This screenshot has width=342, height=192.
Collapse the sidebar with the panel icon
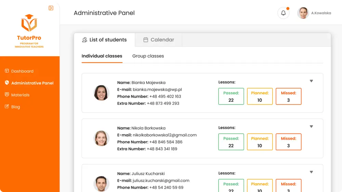point(51,8)
